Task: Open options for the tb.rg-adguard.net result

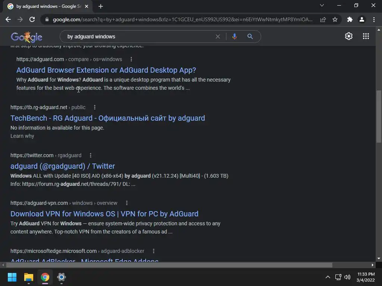Action: [x=95, y=107]
